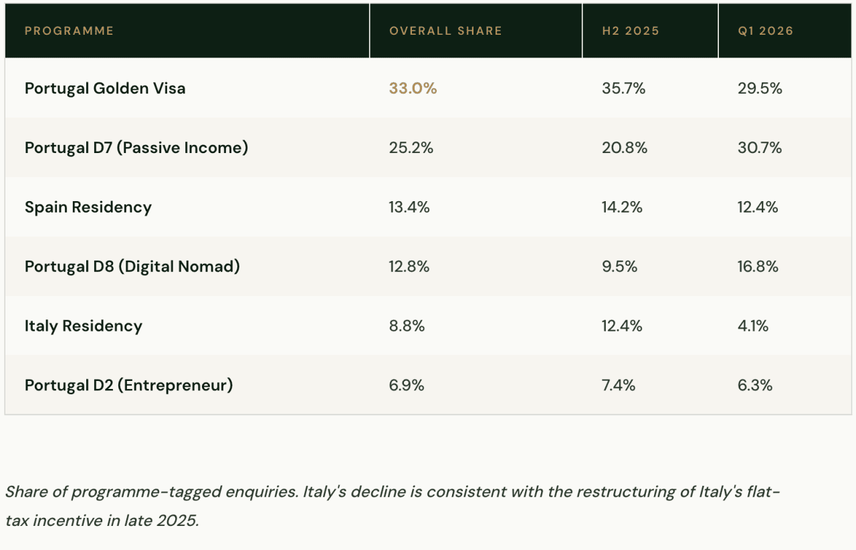Click Spain's 13.4% overall share cell

(409, 207)
